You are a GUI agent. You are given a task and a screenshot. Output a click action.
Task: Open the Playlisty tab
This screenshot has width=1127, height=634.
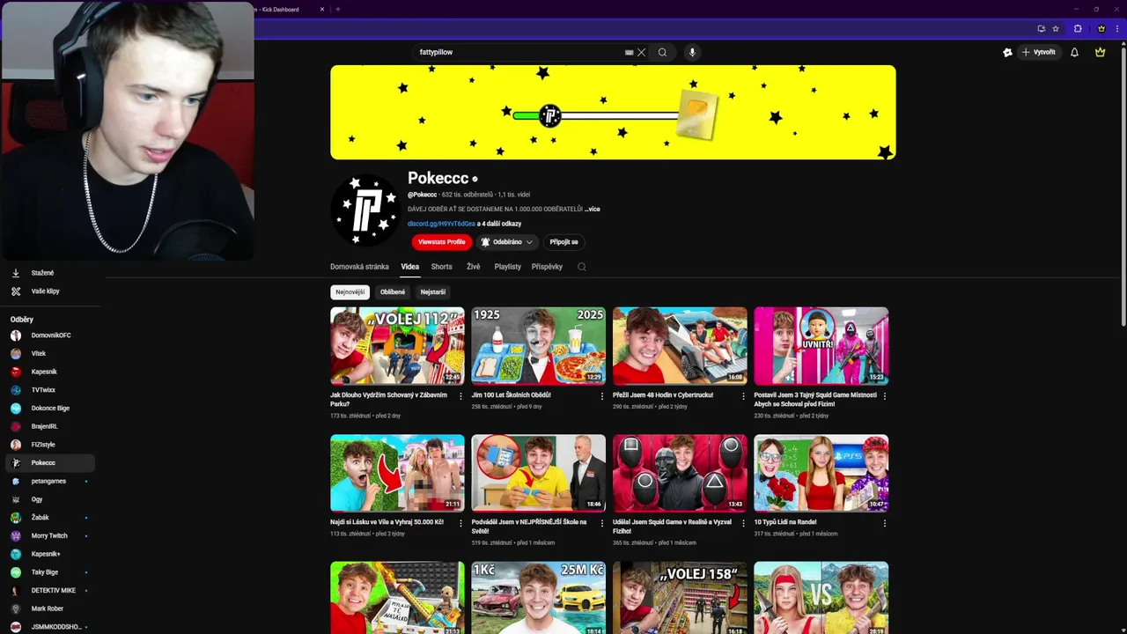(507, 267)
